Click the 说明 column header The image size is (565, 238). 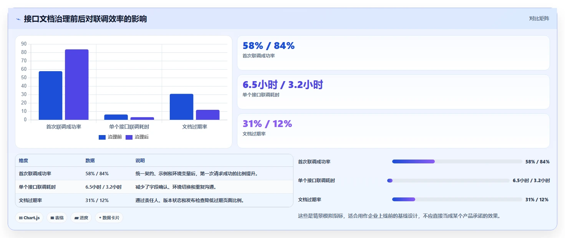tap(140, 161)
